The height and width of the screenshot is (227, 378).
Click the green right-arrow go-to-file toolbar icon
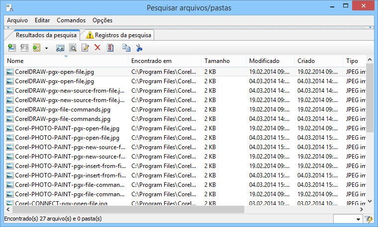click(37, 48)
